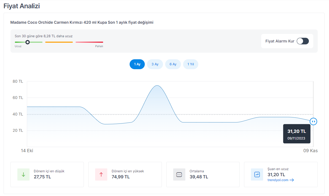Click the 09 Kas axis date label
This screenshot has height=196, width=329.
click(x=310, y=151)
